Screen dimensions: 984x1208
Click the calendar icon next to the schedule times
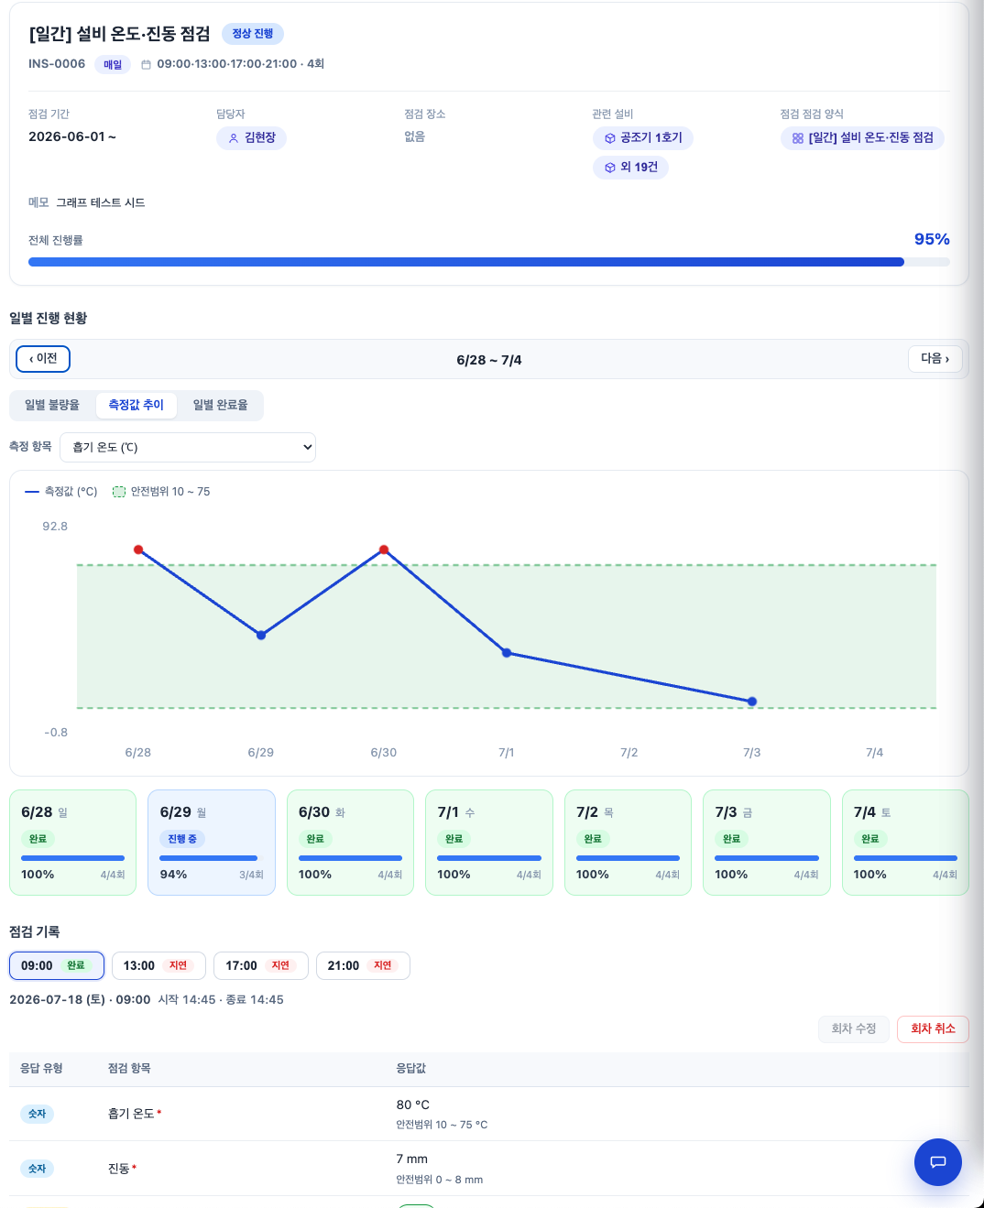pyautogui.click(x=146, y=64)
